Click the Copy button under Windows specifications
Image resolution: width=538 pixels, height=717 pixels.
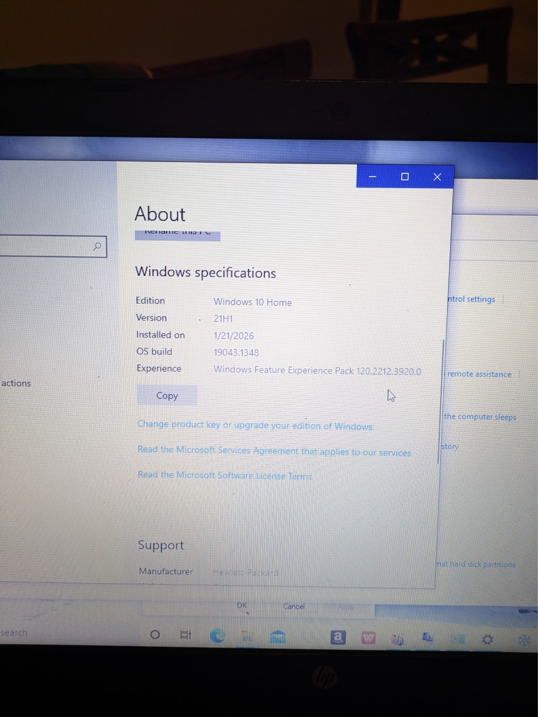[167, 395]
